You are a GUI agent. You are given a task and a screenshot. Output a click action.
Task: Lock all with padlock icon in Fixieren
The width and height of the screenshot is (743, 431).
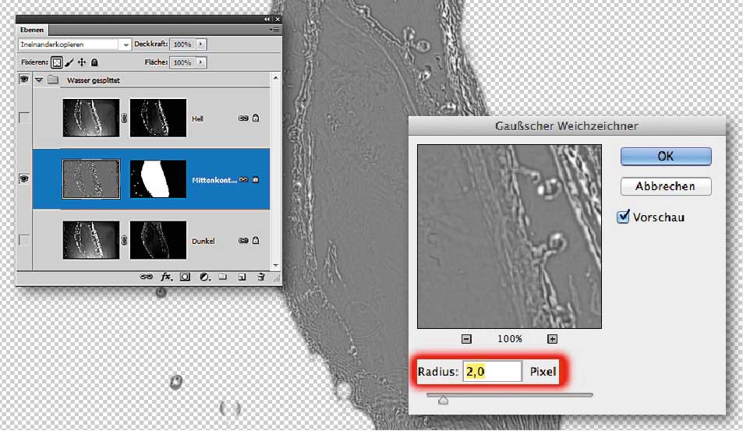coord(94,62)
